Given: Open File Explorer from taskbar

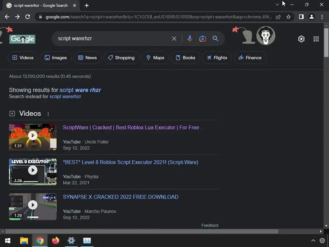Looking at the screenshot, I should tap(24, 241).
